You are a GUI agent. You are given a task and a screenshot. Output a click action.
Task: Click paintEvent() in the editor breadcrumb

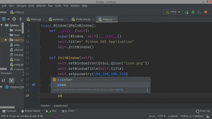tap(61, 106)
